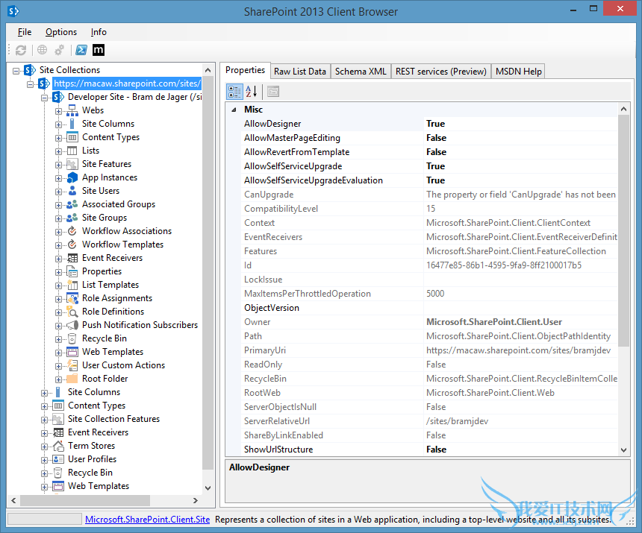Viewport: 642px width, 533px height.
Task: Select the AllowMasterPageEditing property row
Action: click(429, 138)
